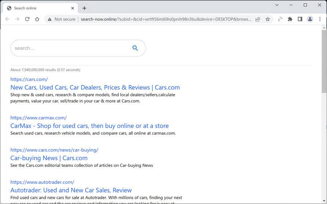The width and height of the screenshot is (327, 204).
Task: Navigate back to the previous page
Action: click(7, 19)
